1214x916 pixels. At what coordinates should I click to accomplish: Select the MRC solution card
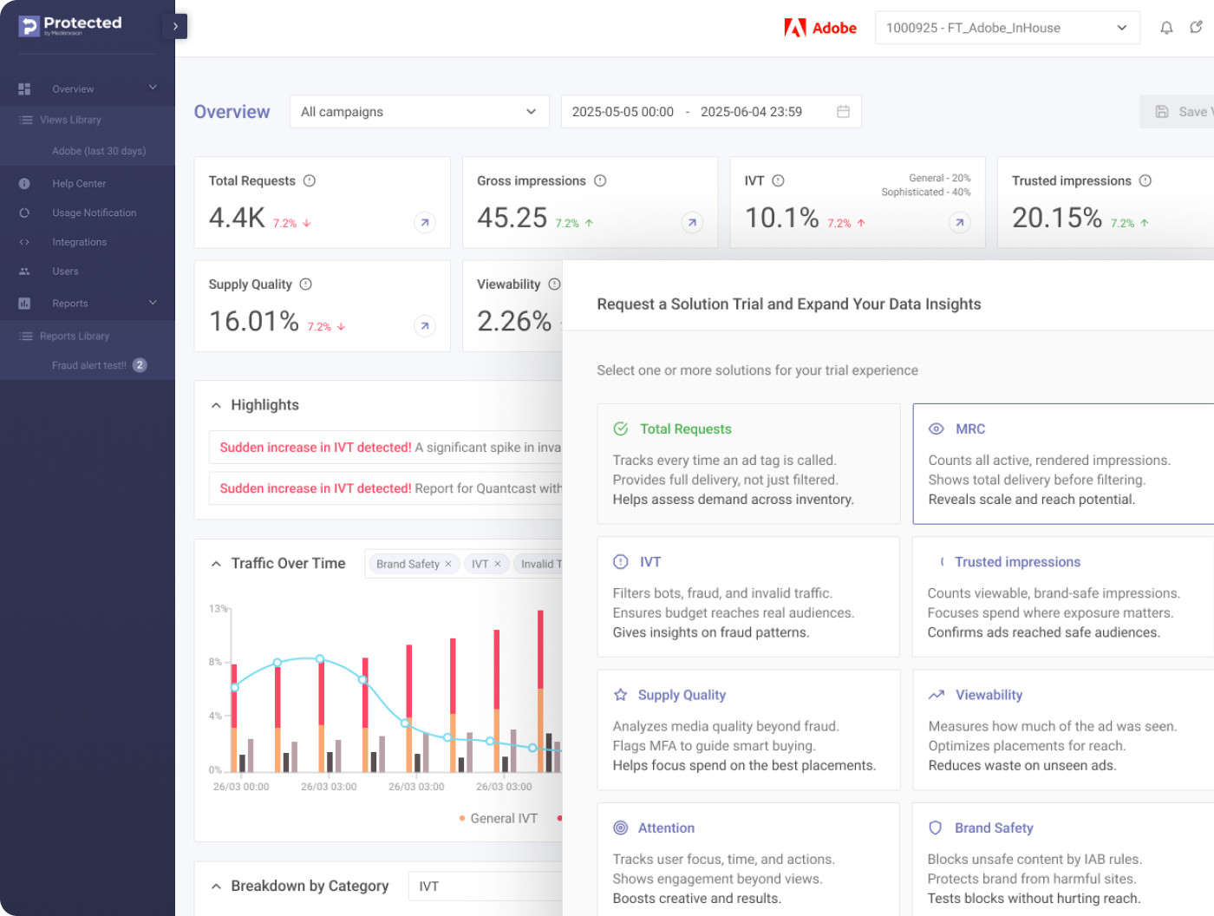[x=1062, y=463]
